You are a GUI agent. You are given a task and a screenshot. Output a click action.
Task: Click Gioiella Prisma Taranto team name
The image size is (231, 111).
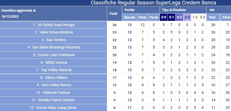56,100
